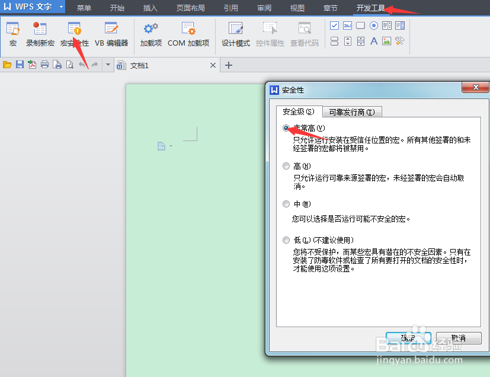This screenshot has width=490, height=377.
Task: Click 录制新宏 to record a new macro
Action: (40, 34)
